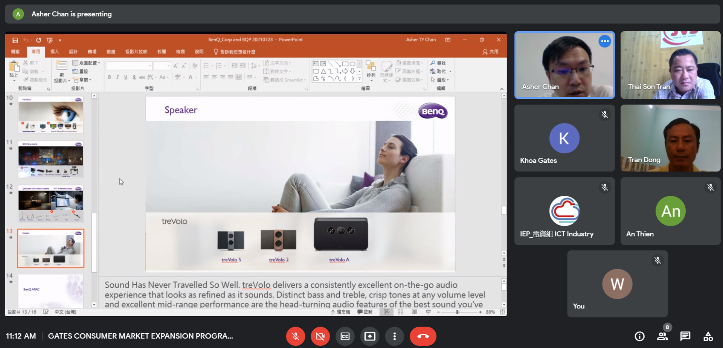Click zoom slider handle in status bar
723x348 pixels.
(x=458, y=312)
